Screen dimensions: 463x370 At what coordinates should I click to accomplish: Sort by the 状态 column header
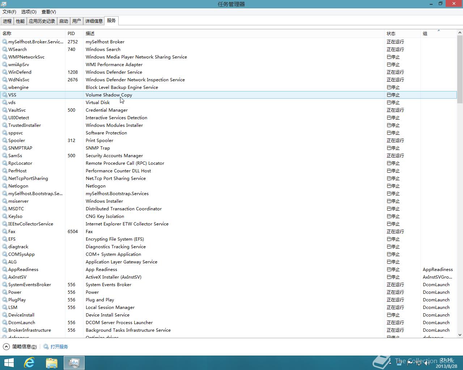pos(403,33)
